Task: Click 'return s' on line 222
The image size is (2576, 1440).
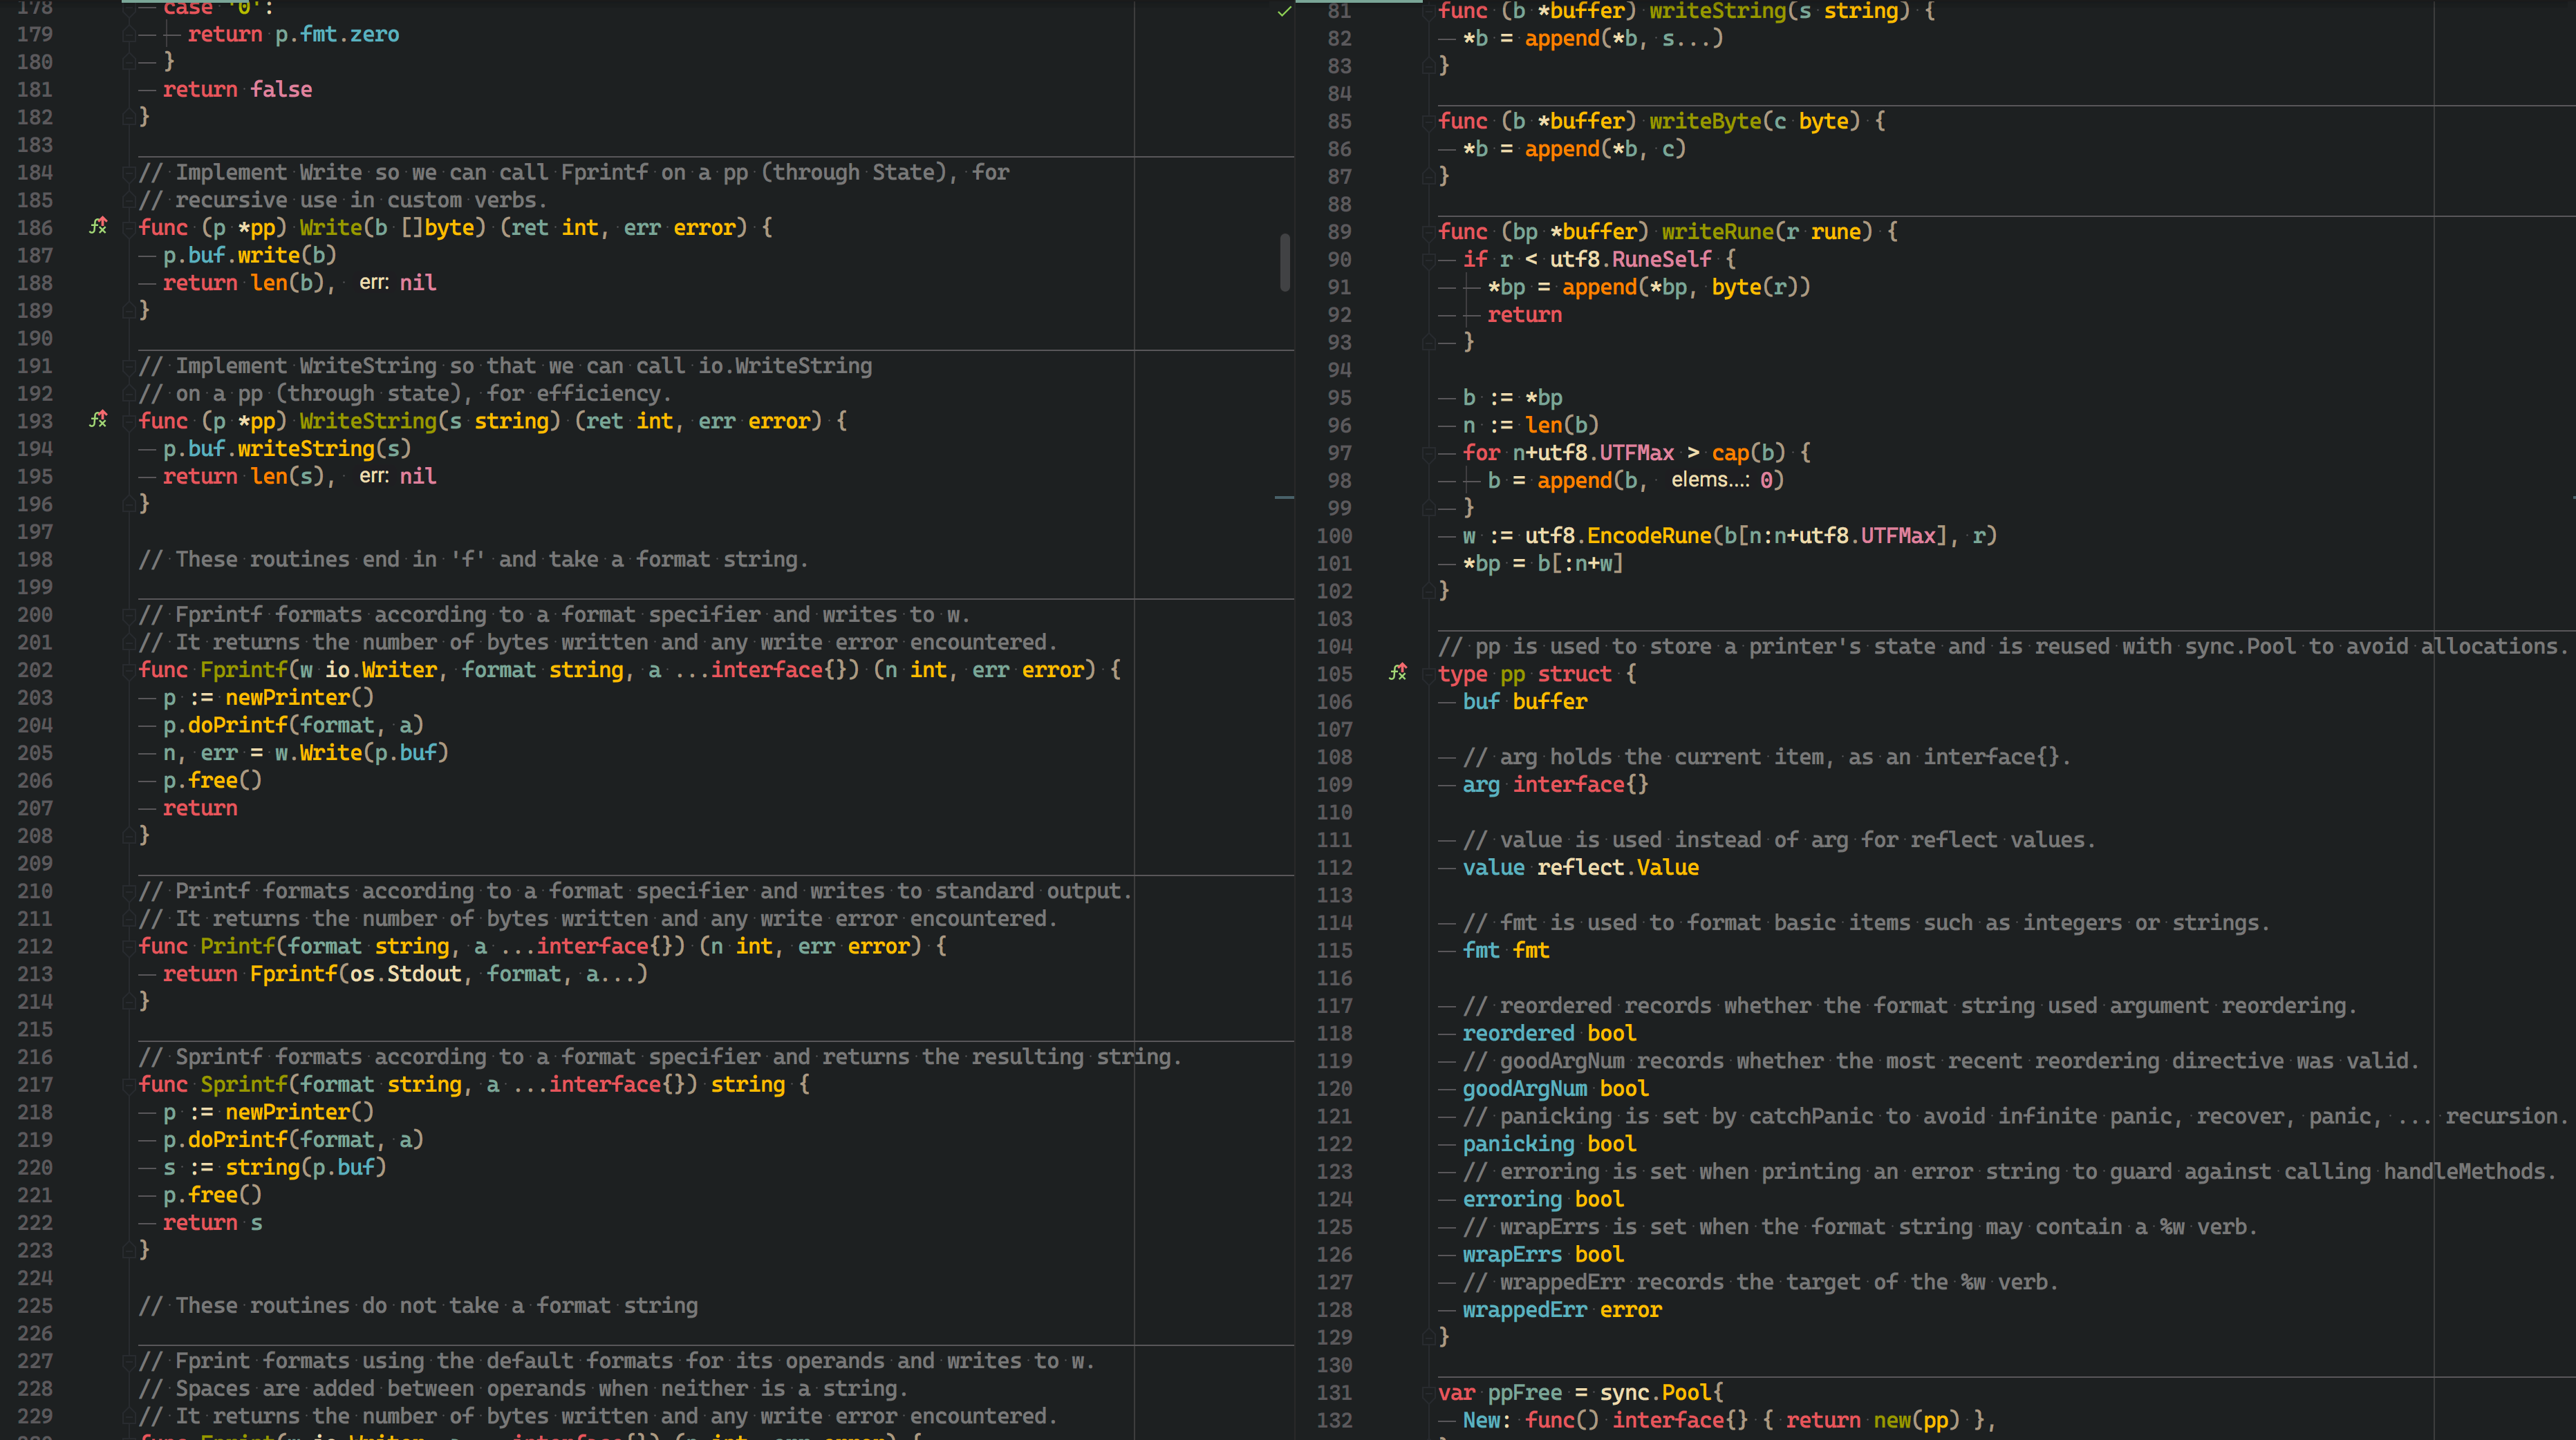Action: click(212, 1223)
